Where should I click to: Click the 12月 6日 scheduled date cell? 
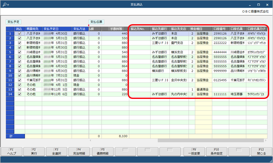[57, 94]
